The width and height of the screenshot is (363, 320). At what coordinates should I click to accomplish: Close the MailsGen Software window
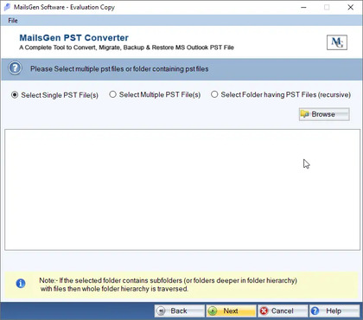pyautogui.click(x=351, y=7)
